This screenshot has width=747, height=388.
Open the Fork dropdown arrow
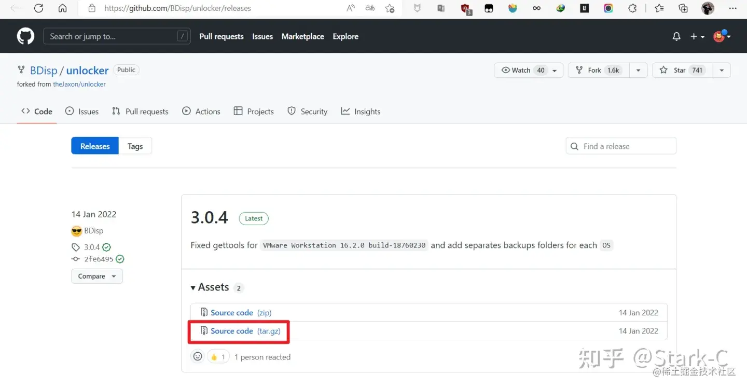click(638, 71)
